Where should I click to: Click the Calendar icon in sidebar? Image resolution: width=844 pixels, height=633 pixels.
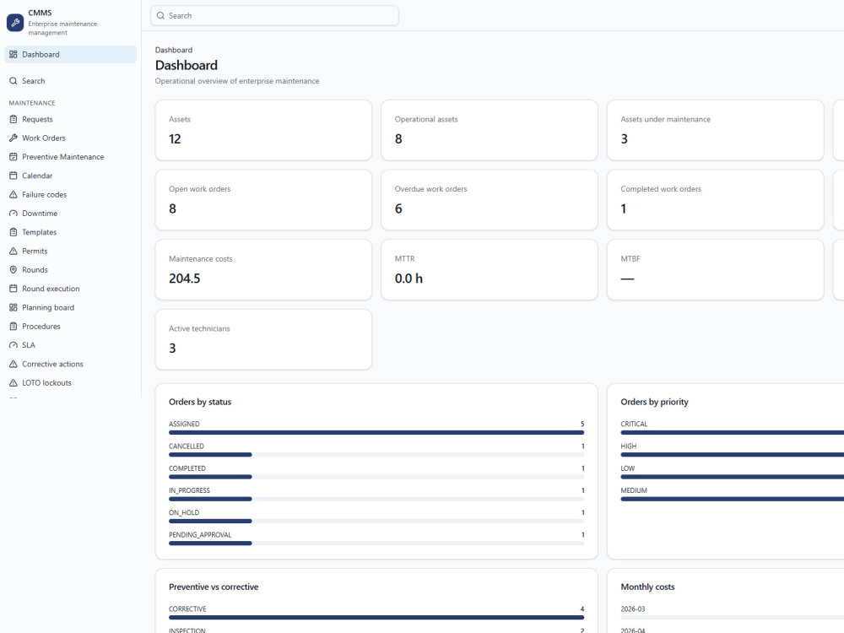[x=14, y=176]
